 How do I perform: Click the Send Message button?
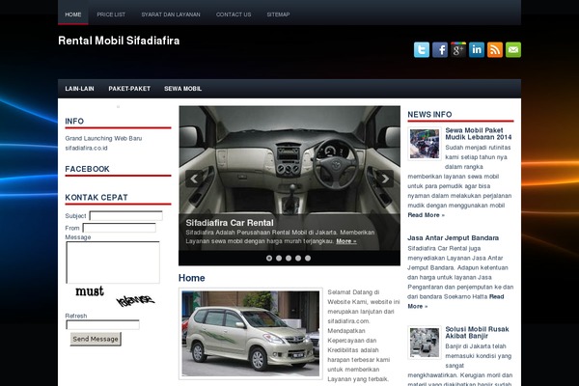tap(96, 339)
